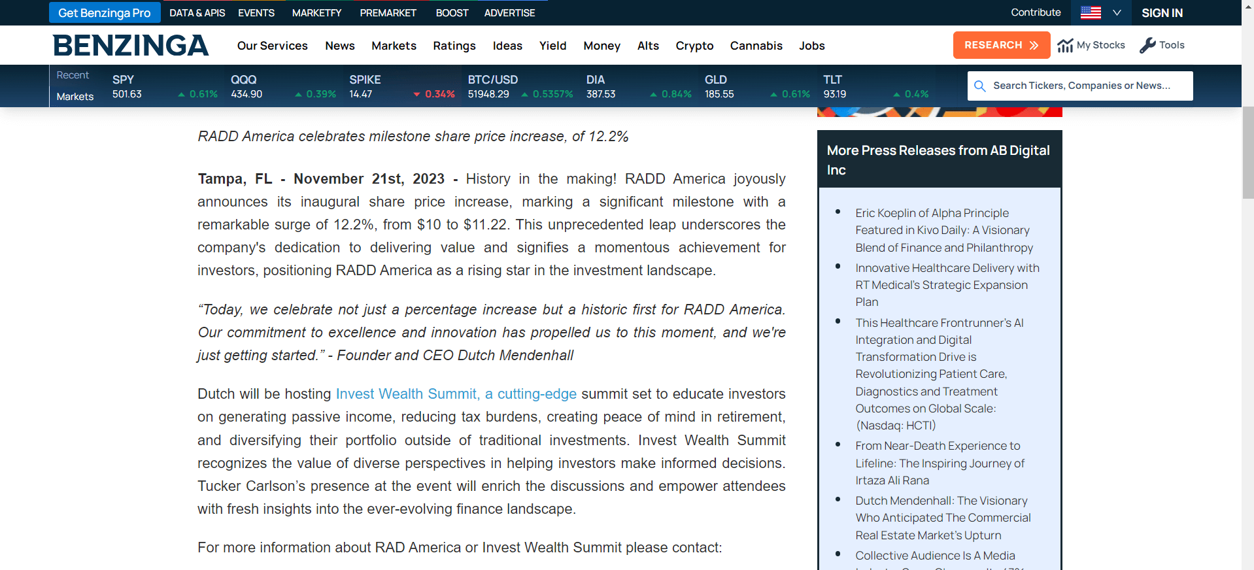1254x570 pixels.
Task: Open the Our Services menu
Action: (272, 46)
